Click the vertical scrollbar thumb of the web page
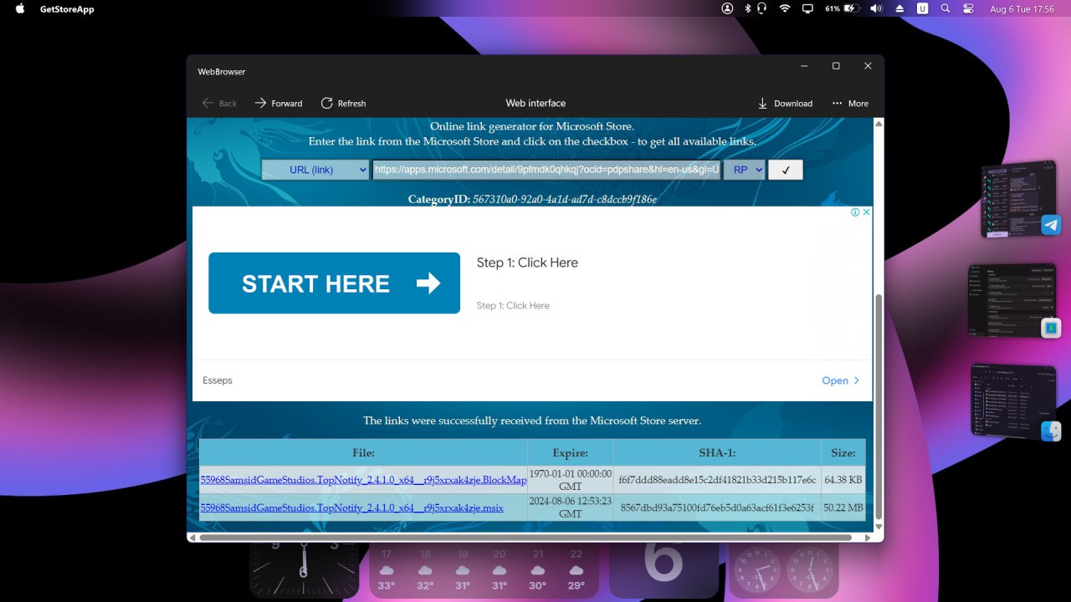1071x602 pixels. pos(879,406)
